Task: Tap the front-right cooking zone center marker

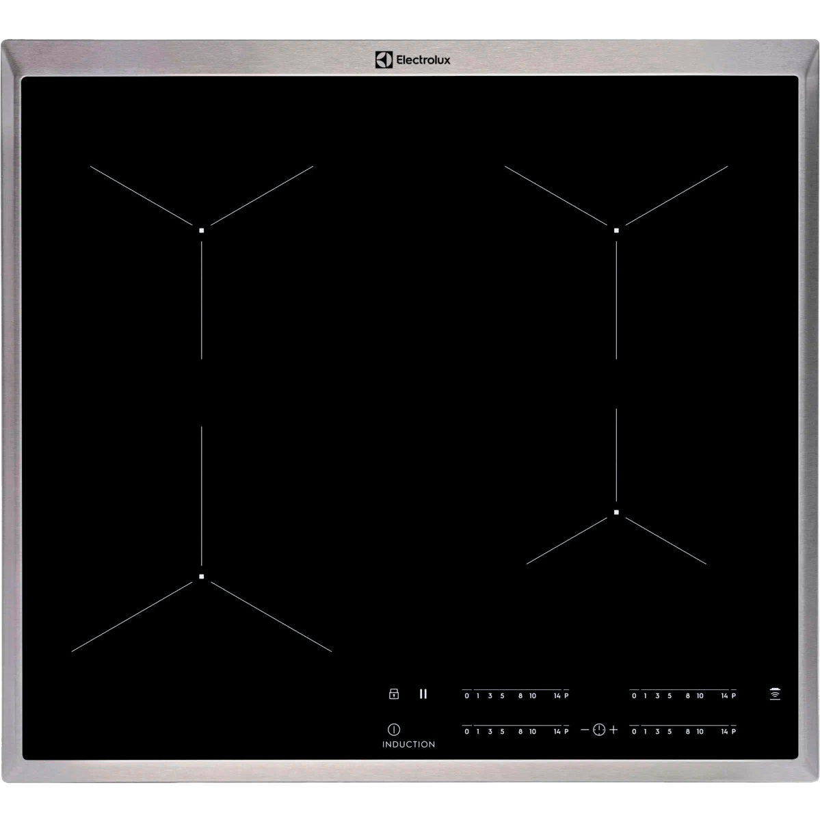Action: [616, 512]
